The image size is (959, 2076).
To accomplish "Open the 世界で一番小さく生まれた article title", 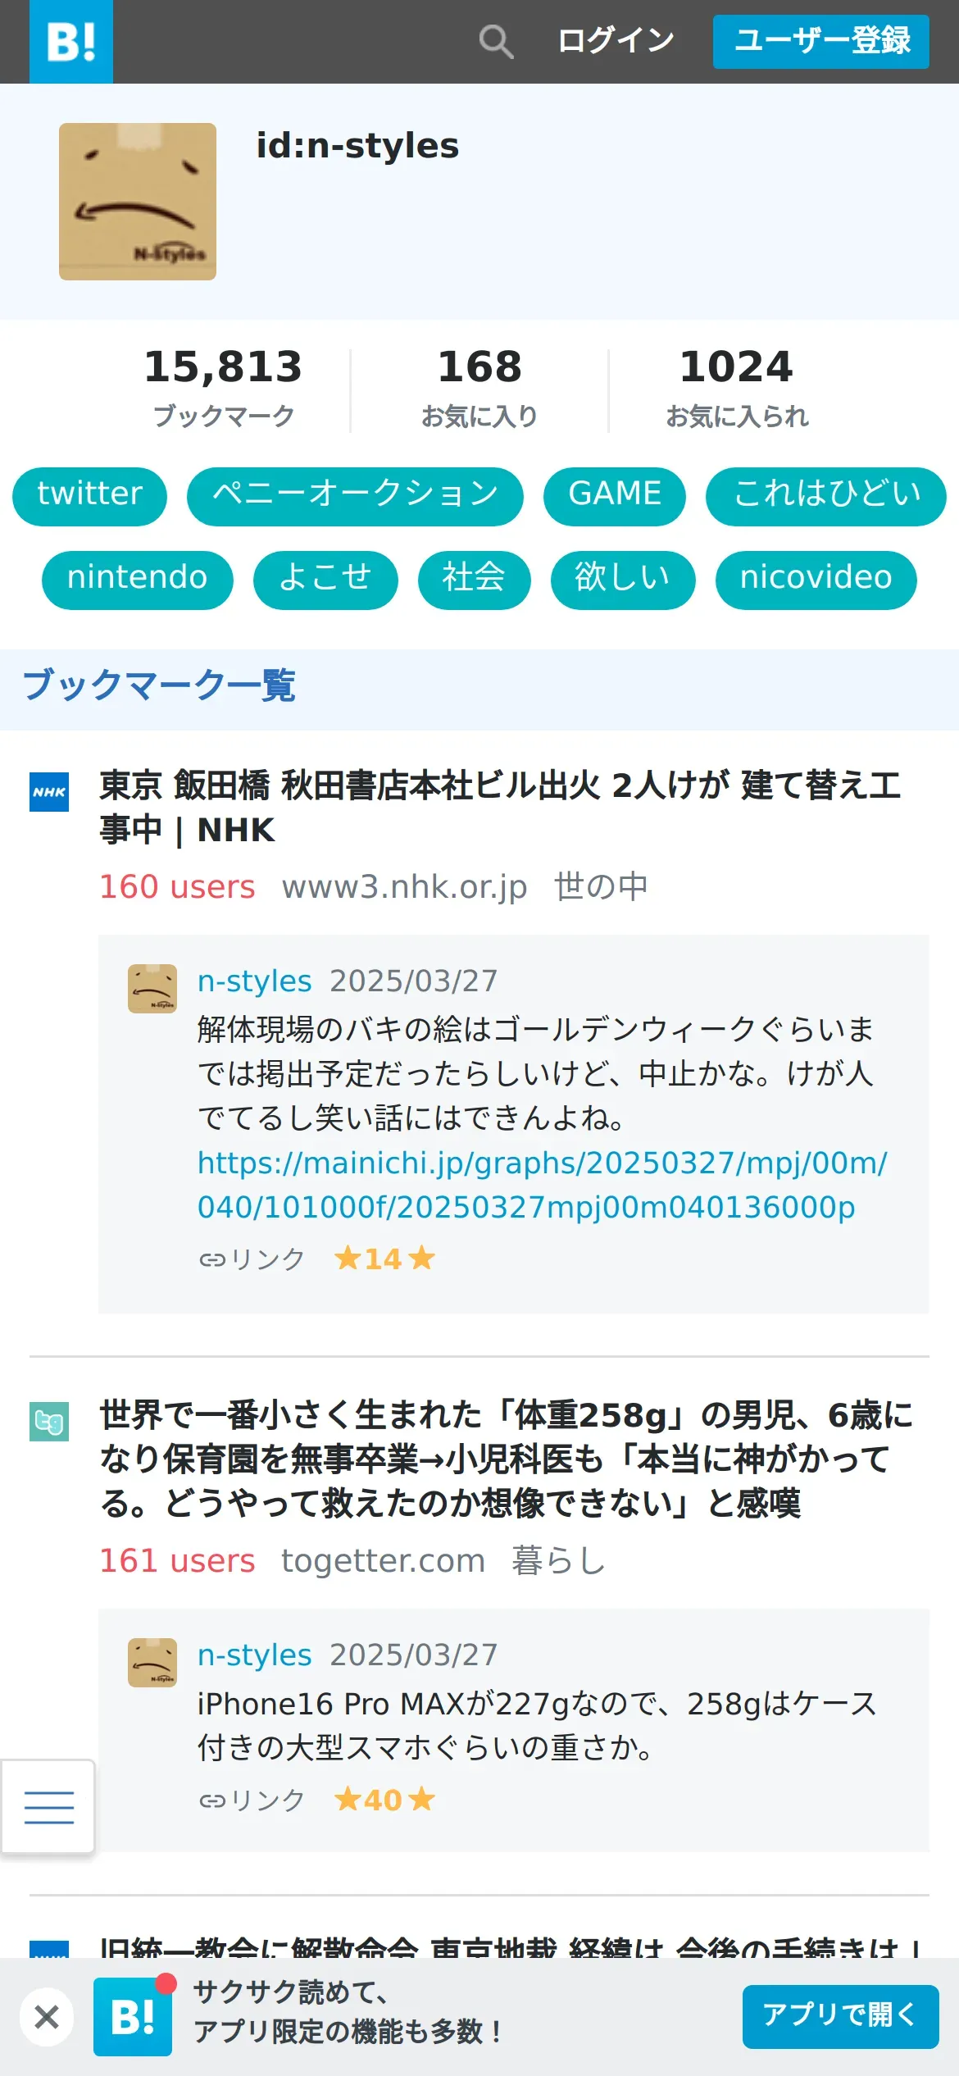I will pyautogui.click(x=506, y=1459).
